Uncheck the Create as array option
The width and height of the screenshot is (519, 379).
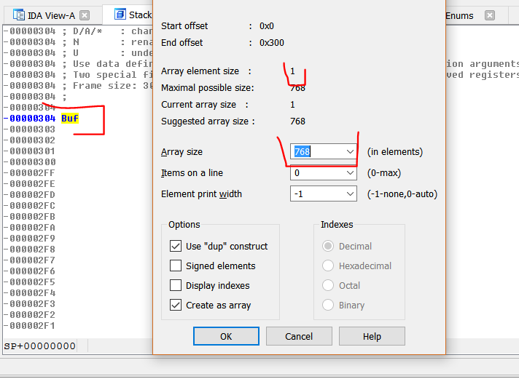tap(176, 306)
